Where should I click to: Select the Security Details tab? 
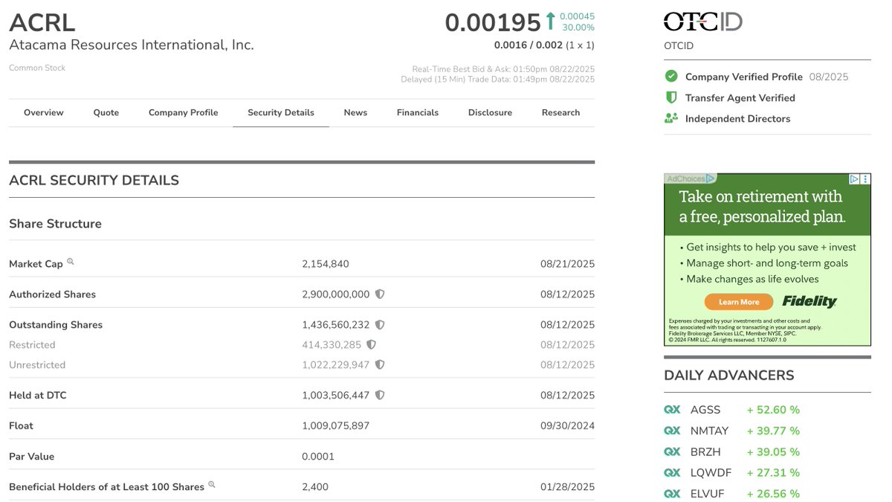(x=281, y=112)
